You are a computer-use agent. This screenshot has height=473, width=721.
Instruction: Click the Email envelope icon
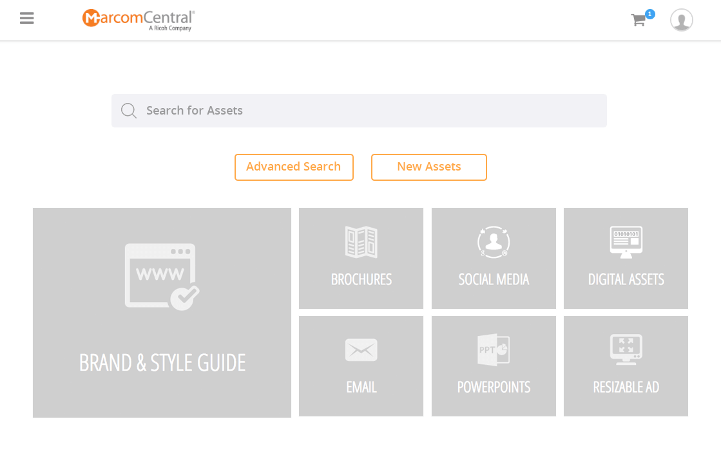click(361, 350)
